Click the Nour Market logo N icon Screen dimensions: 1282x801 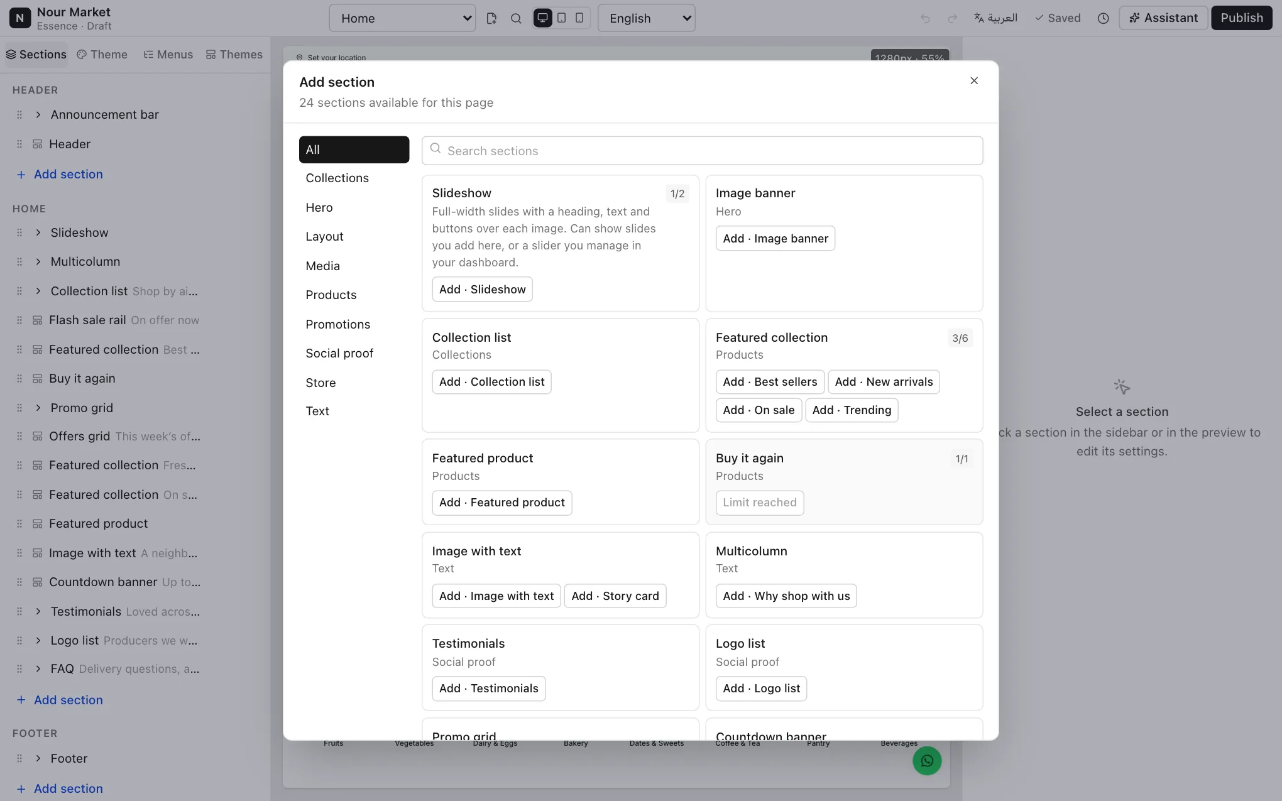pyautogui.click(x=20, y=18)
